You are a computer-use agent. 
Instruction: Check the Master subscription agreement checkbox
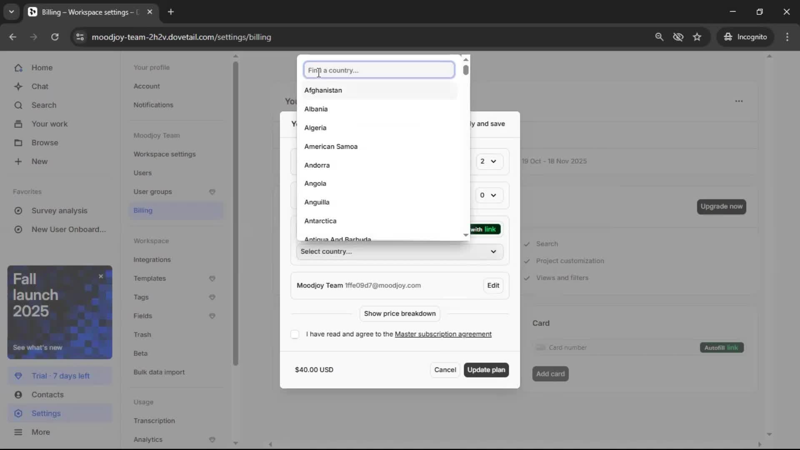(x=295, y=334)
